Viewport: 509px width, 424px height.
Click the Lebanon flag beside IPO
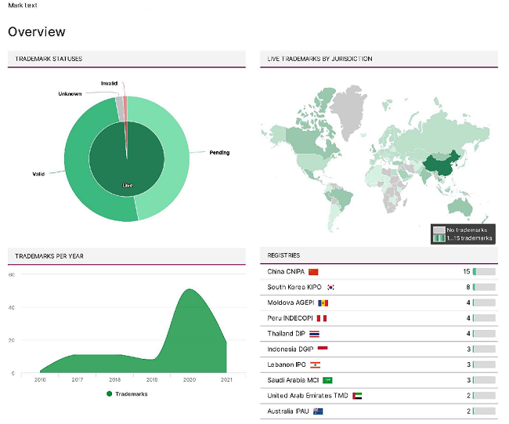coord(316,364)
